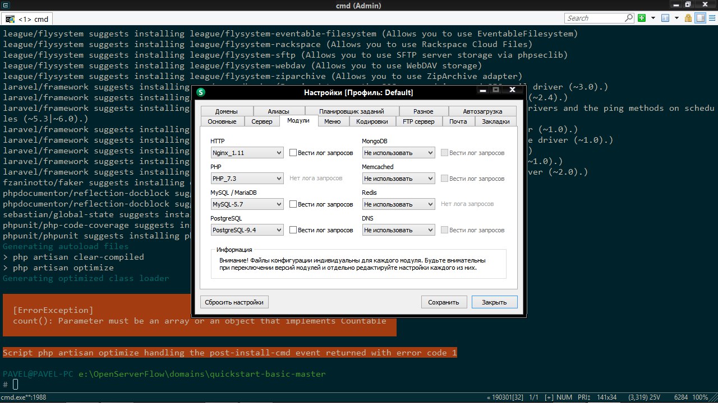Toggle MongoDB request log checkbox
Screen dimensions: 718x403
445,153
